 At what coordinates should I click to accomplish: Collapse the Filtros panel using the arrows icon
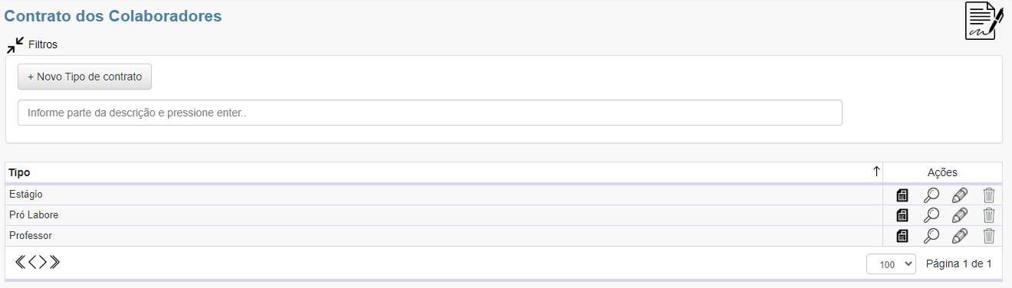(x=15, y=45)
